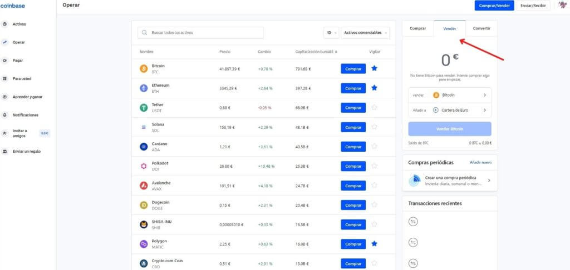The image size is (570, 270).
Task: Click the Dogecoin coin icon
Action: coord(144,205)
